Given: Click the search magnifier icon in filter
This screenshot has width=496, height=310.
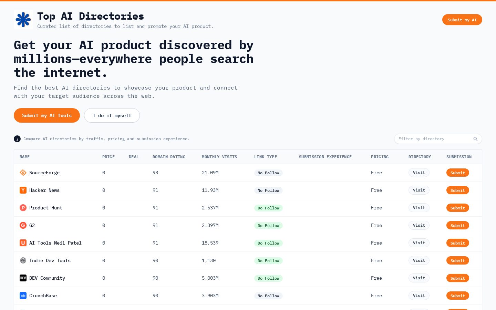Looking at the screenshot, I should [475, 139].
